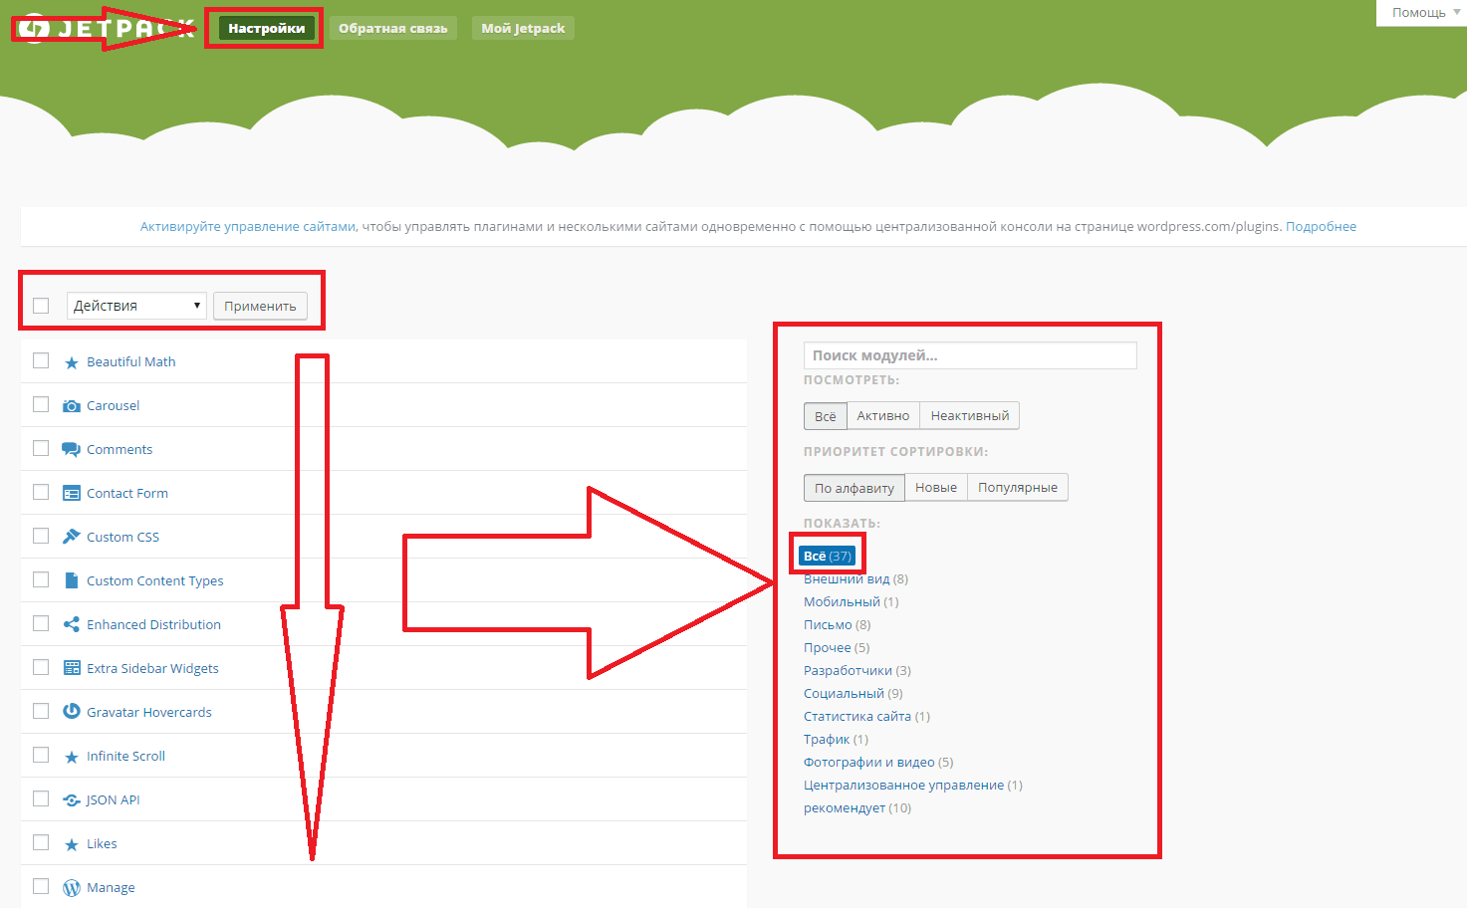Screen dimensions: 1467x908
Task: Click the page icon beside Custom Content Types
Action: click(72, 580)
